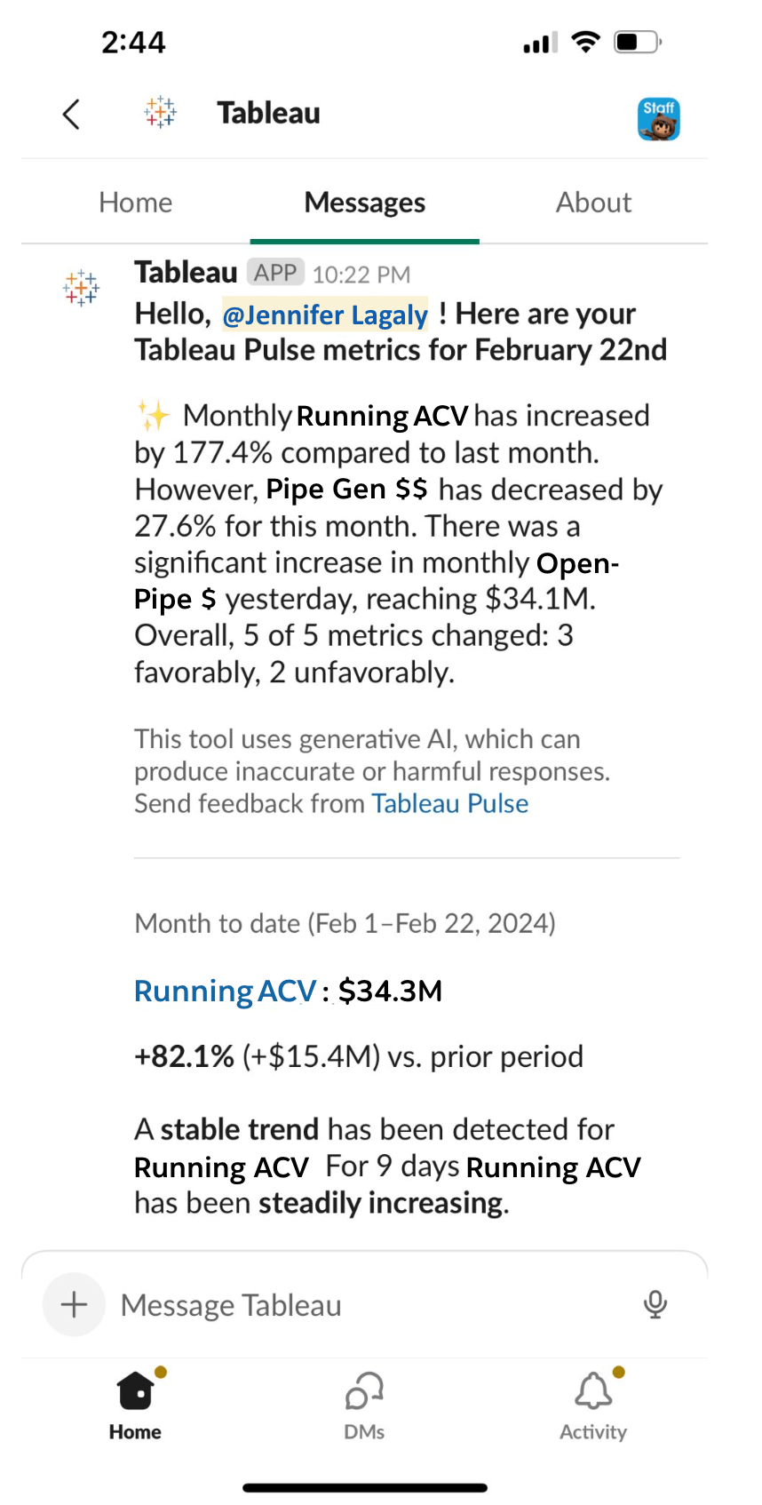Viewport: 762px width, 1505px height.
Task: Tap the Tableau message avatar icon
Action: click(x=81, y=288)
